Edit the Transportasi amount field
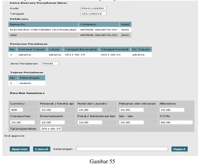Viewport: 198px width, 164px height. pyautogui.click(x=22, y=122)
